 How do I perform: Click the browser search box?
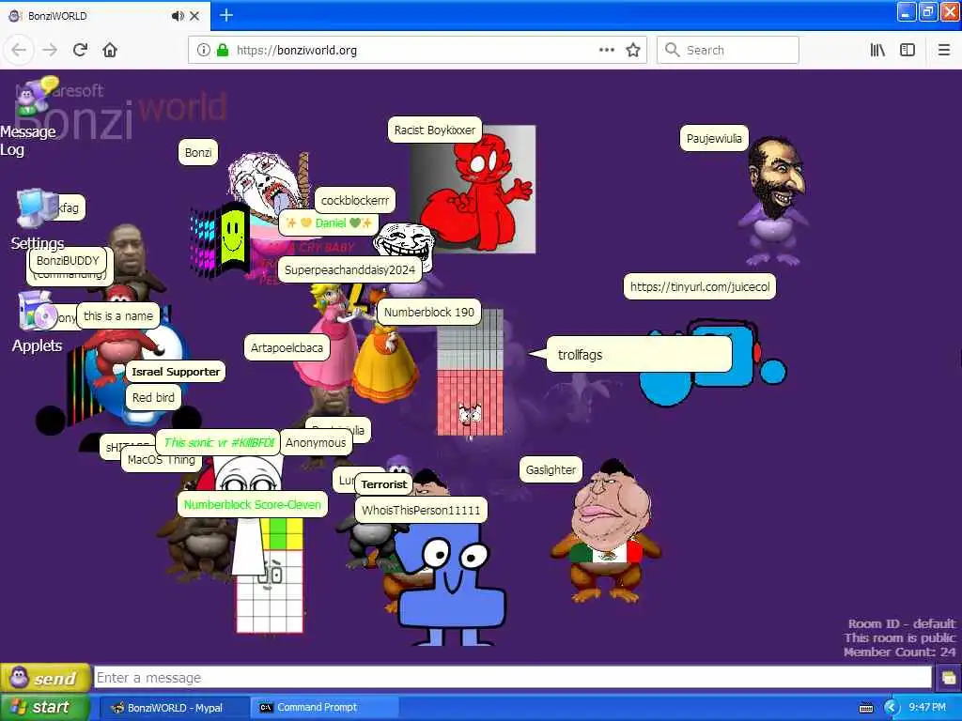click(x=728, y=50)
